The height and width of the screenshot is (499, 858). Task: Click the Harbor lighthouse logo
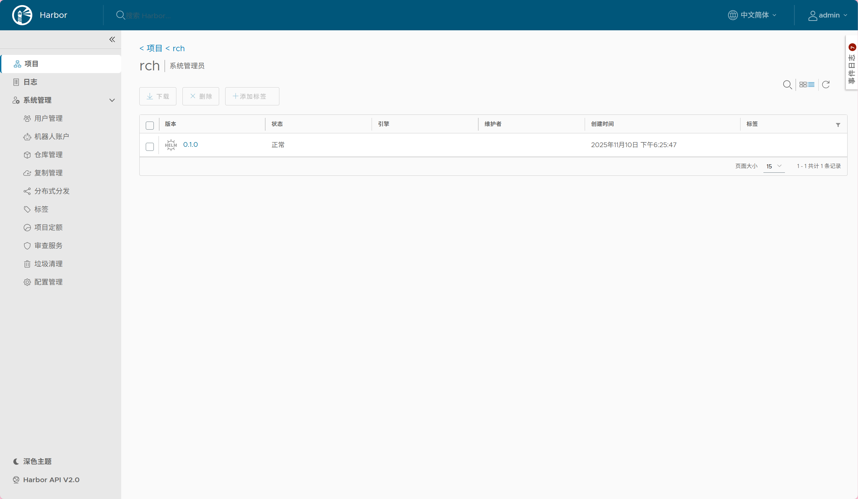(x=22, y=15)
